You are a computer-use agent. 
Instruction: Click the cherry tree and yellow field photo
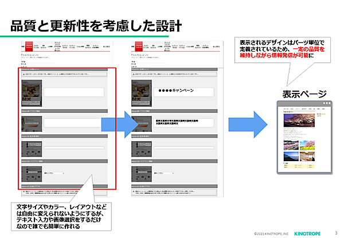pyautogui.click(x=307, y=145)
